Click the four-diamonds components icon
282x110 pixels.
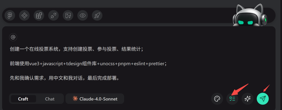(x=25, y=15)
